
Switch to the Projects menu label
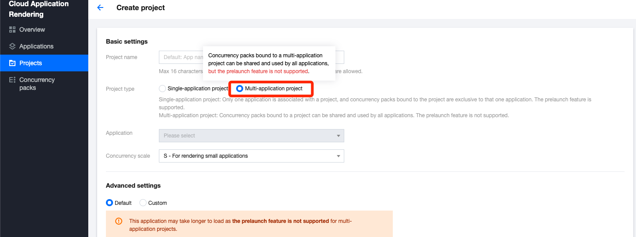tap(30, 63)
